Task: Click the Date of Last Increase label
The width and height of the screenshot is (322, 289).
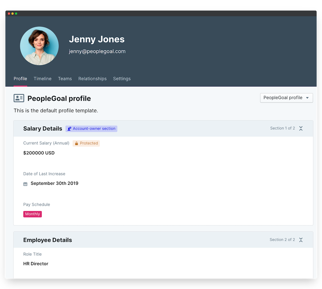Action: [44, 174]
